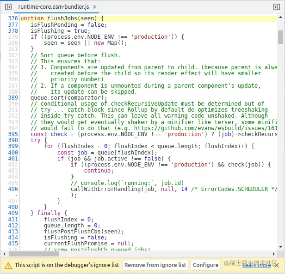Click Remove from ignore list button

[155, 265]
